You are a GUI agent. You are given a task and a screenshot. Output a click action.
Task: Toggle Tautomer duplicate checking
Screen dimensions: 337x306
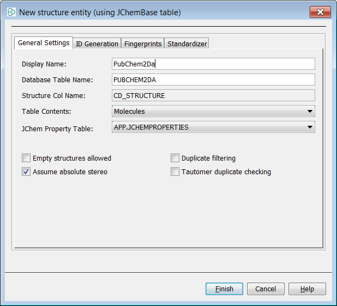click(x=175, y=172)
